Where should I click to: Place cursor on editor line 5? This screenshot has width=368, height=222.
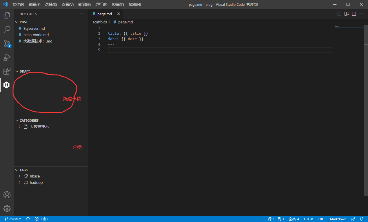[x=220, y=50]
